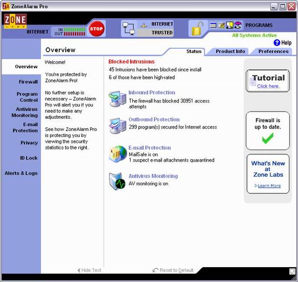Click the network computers zone icon

tap(129, 29)
